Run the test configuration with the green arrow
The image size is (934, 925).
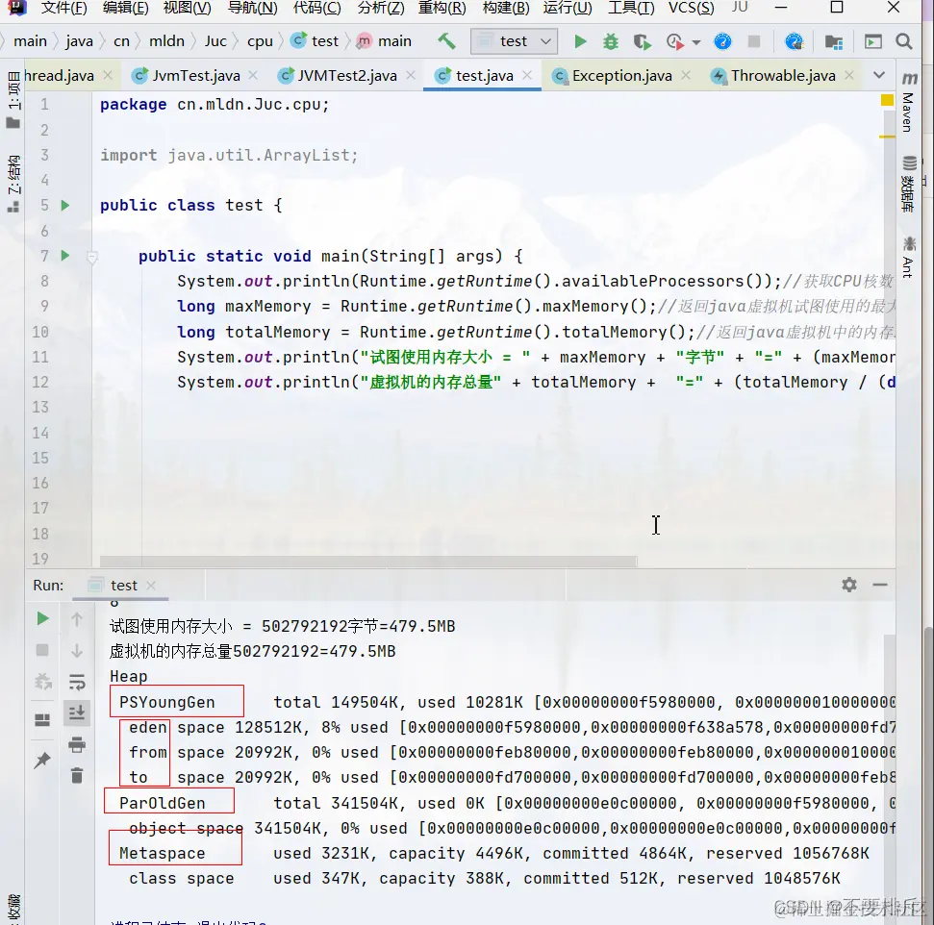pos(580,41)
